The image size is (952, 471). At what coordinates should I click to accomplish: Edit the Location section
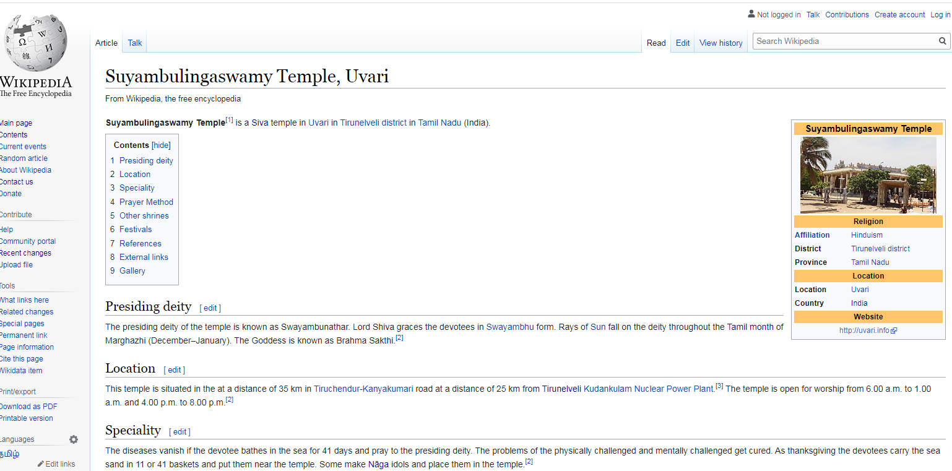click(175, 370)
